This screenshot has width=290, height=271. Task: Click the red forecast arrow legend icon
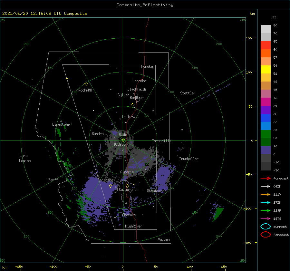coord(266,178)
